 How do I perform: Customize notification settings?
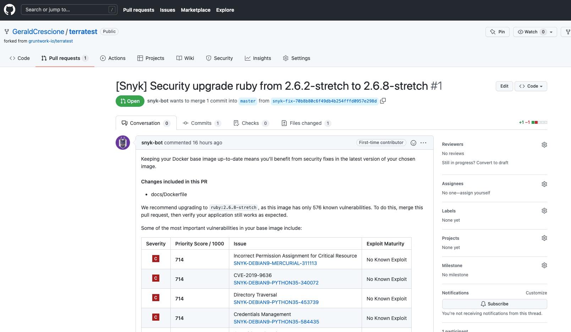536,293
